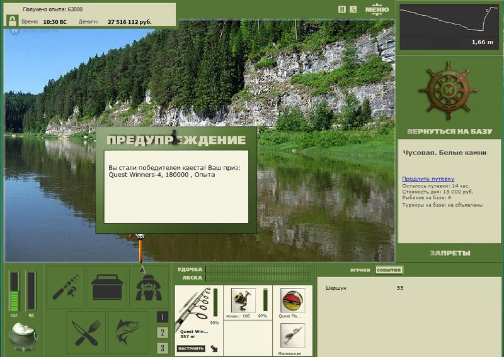Switch to the ИГРОКИ tab
Image resolution: width=504 pixels, height=357 pixels.
pos(360,270)
